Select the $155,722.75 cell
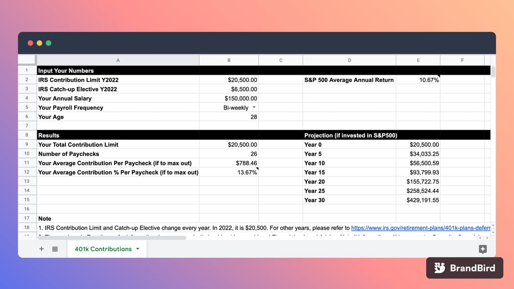 click(418, 182)
